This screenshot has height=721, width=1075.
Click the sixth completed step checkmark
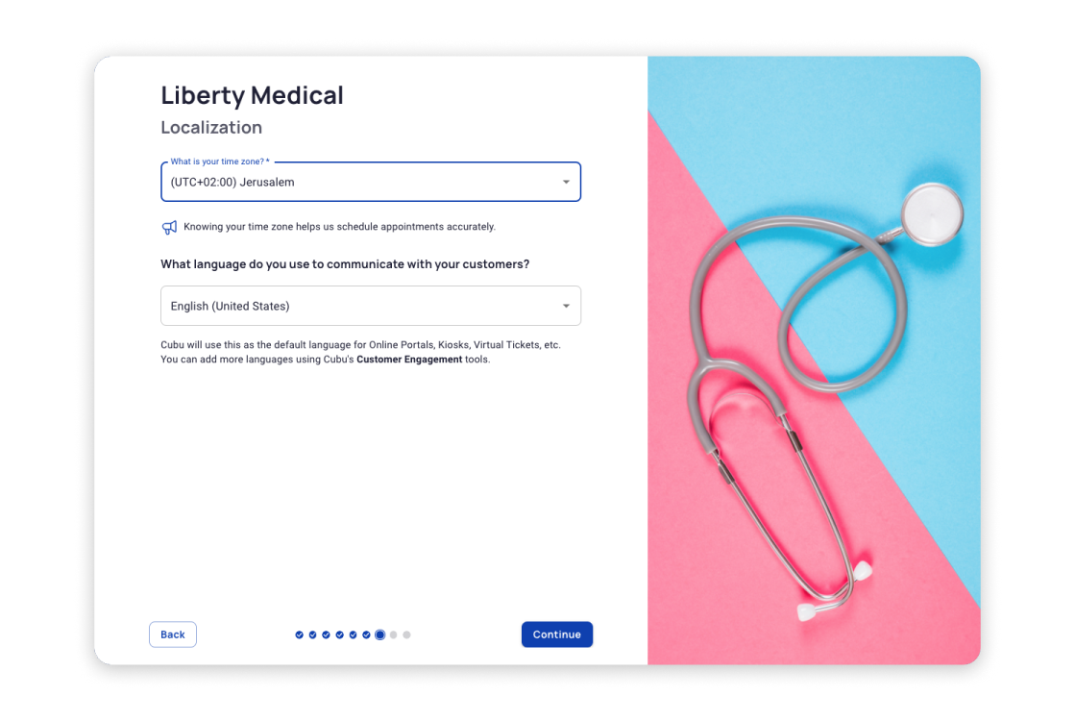tap(366, 634)
